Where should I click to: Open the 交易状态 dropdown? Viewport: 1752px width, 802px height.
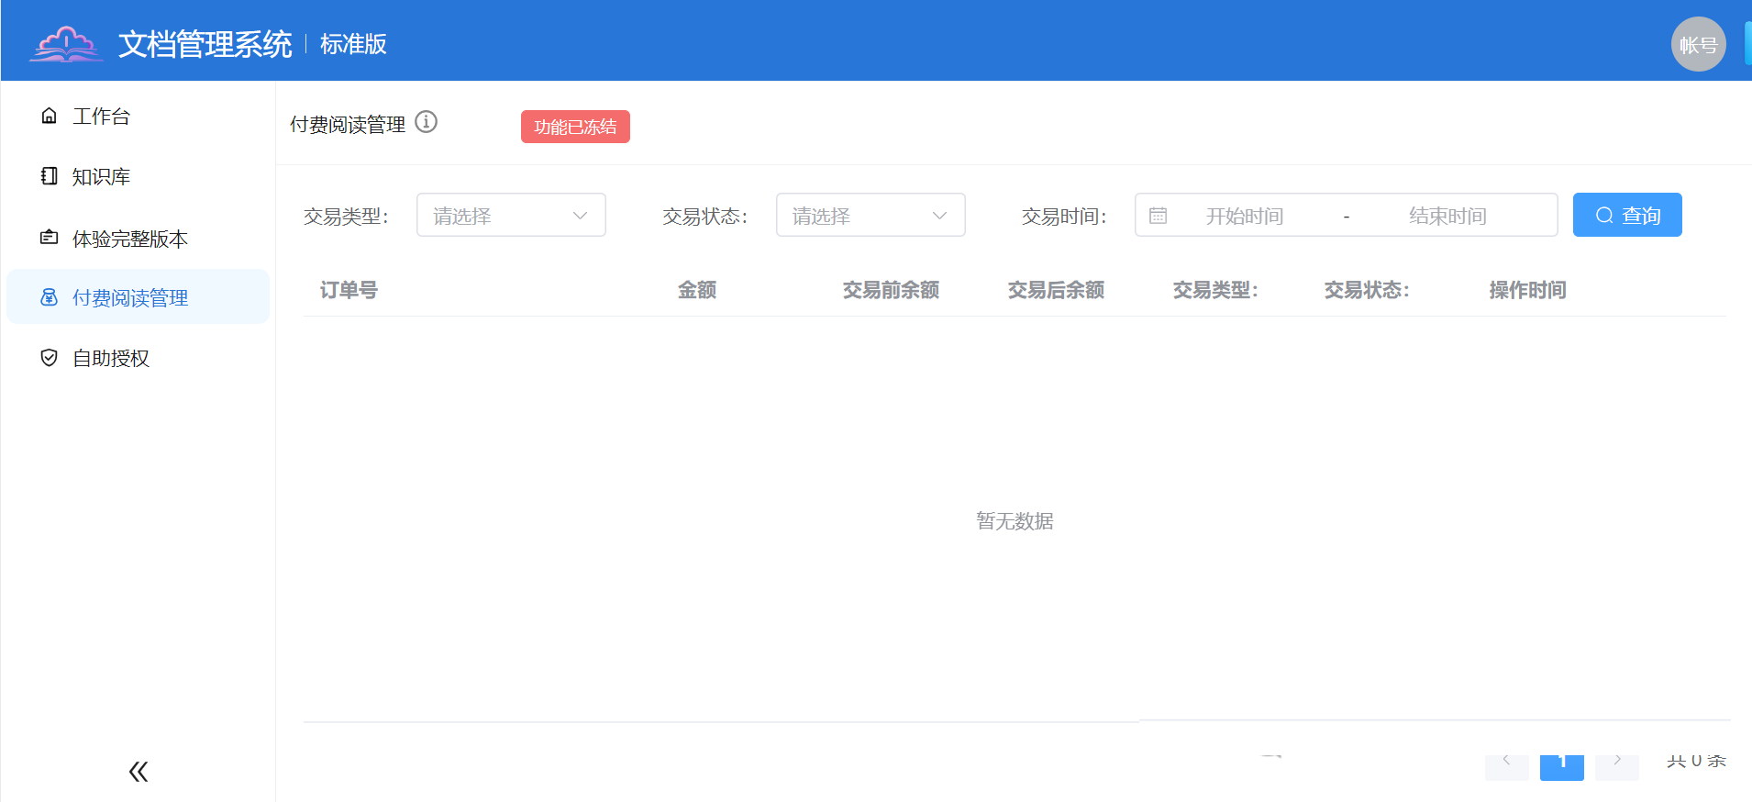click(x=870, y=216)
